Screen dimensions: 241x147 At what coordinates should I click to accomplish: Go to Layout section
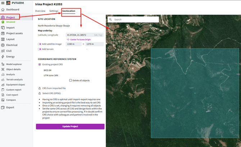click(10, 39)
